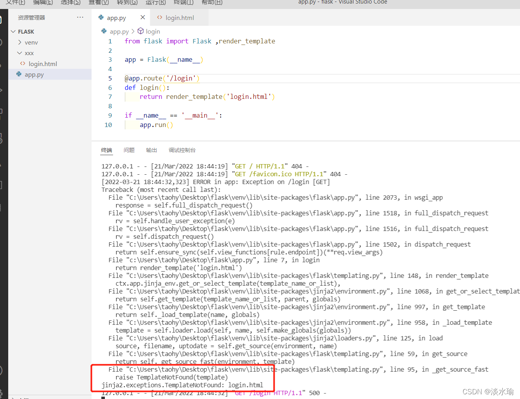Click 'response = self.full_dispatch_request()' terminal line
Viewport: 520px width, 399px height.
(184, 205)
